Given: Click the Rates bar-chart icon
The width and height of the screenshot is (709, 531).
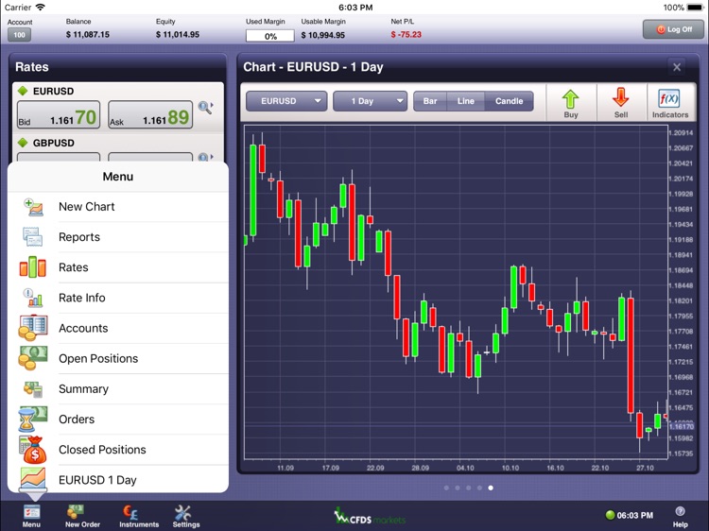Looking at the screenshot, I should click(x=32, y=266).
